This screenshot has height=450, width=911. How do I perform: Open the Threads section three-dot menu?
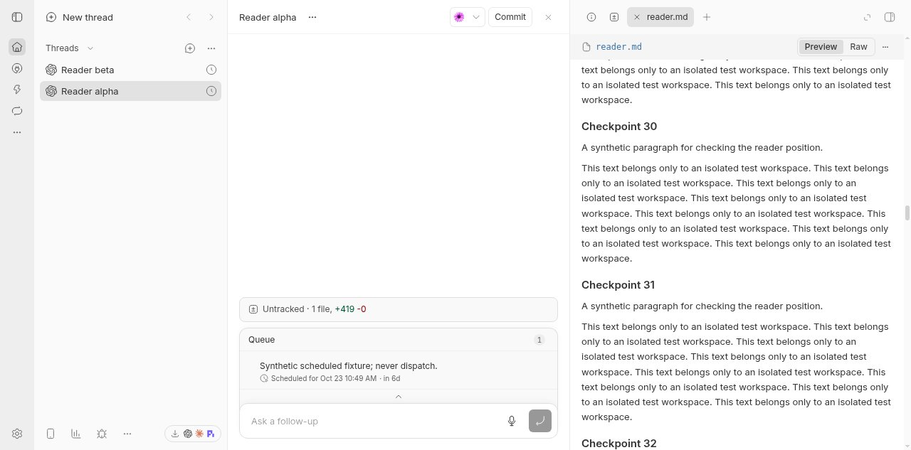tap(211, 48)
